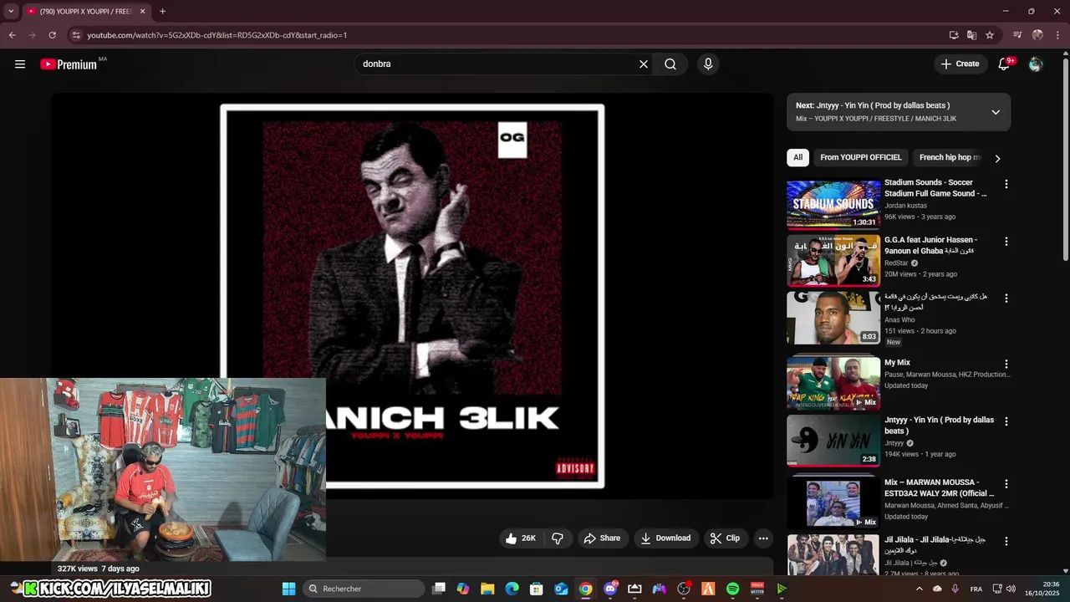Open YouTube account avatar menu
Screen dimensions: 1070x602
(x=1036, y=64)
